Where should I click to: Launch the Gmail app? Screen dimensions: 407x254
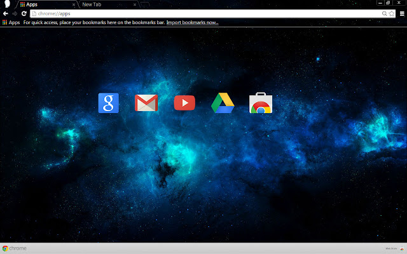tap(146, 103)
